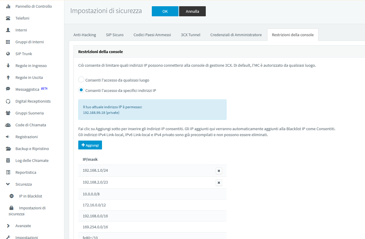Viewport: 365px width, 239px height.
Task: Switch to the Anti-Hacking tab
Action: pyautogui.click(x=85, y=35)
